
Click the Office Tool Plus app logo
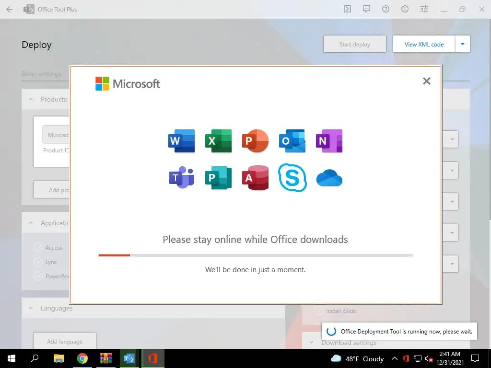point(29,10)
